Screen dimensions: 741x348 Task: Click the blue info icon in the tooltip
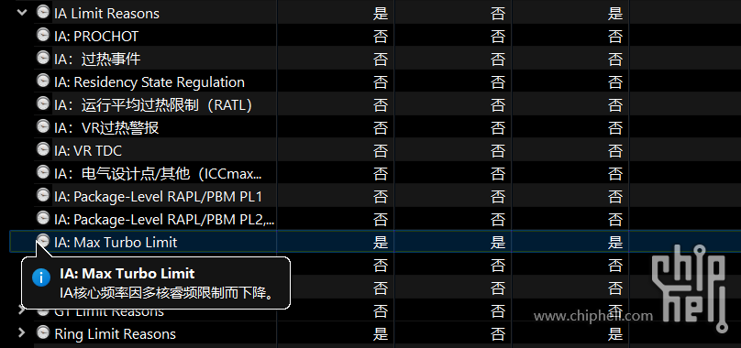click(x=41, y=277)
